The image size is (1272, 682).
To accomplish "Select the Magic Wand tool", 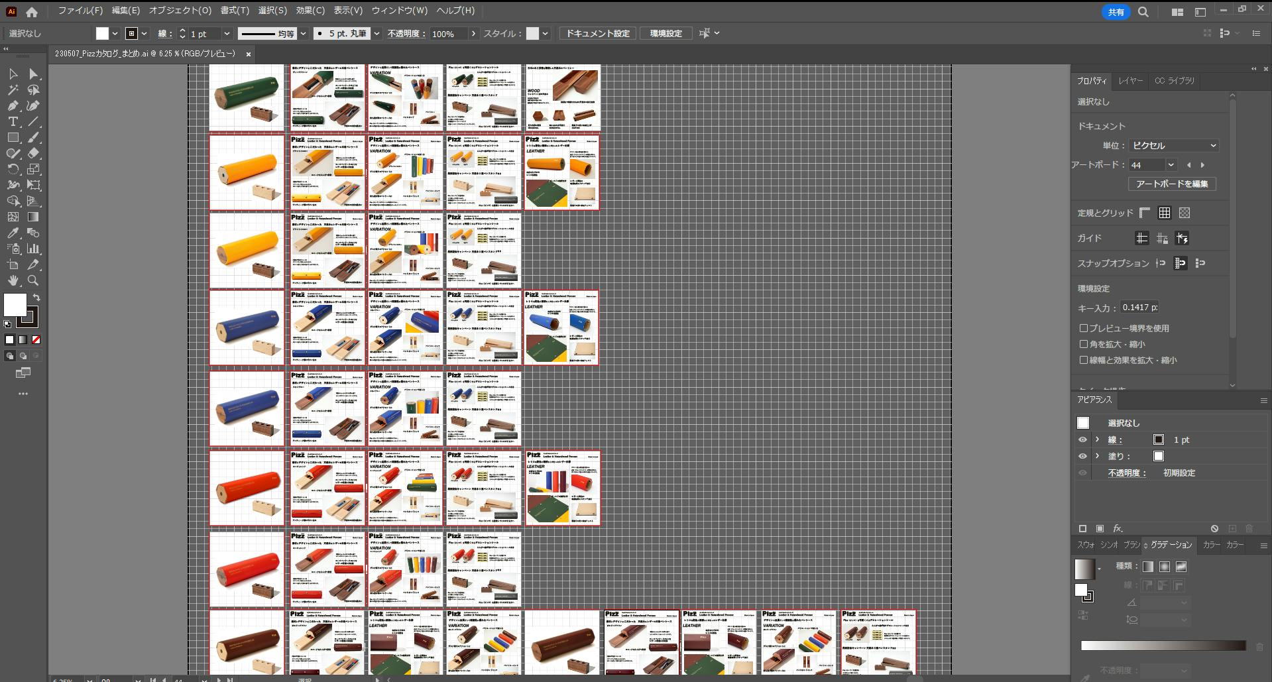I will click(13, 90).
